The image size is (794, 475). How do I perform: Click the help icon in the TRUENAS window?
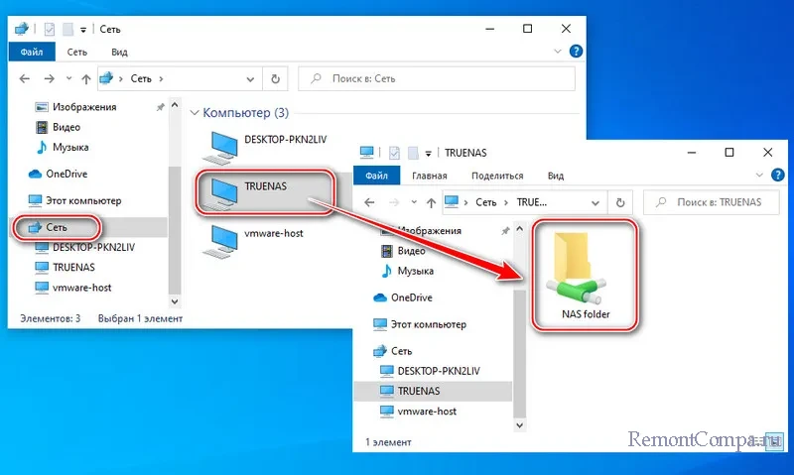(x=776, y=177)
